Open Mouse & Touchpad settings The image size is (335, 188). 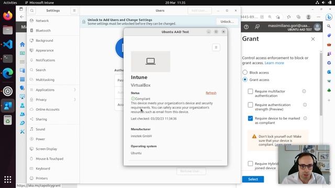click(53, 159)
